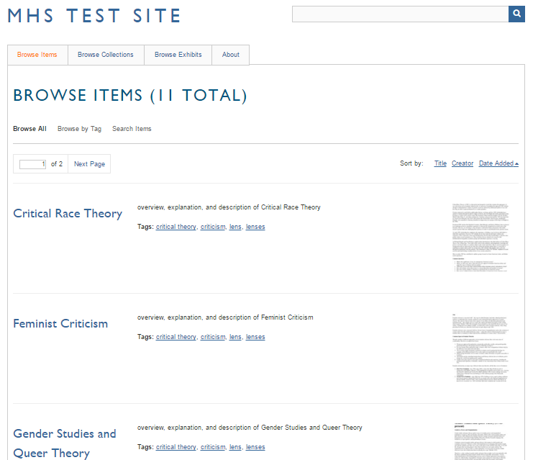The height and width of the screenshot is (460, 533).
Task: Click 'lenses' tag under Critical Race Theory
Action: 255,227
